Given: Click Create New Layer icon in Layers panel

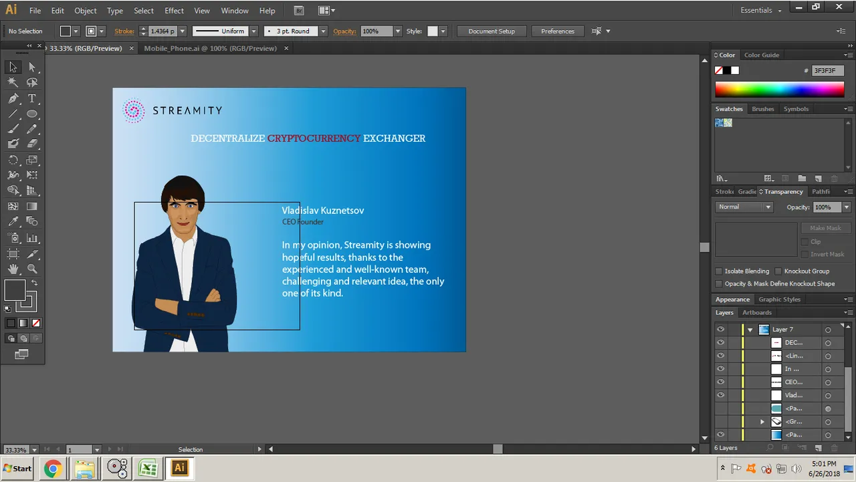Looking at the screenshot, I should click(818, 448).
